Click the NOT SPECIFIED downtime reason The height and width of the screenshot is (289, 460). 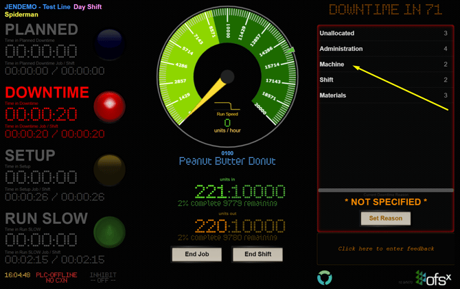[386, 202]
